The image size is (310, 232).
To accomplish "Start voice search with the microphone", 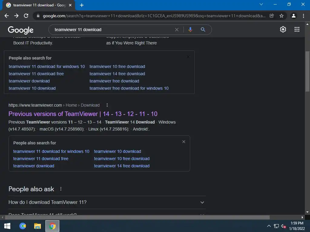I will [190, 30].
